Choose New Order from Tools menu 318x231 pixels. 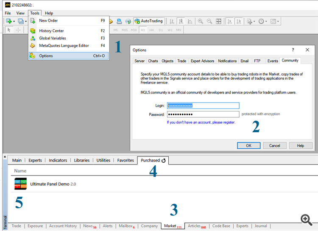click(69, 21)
